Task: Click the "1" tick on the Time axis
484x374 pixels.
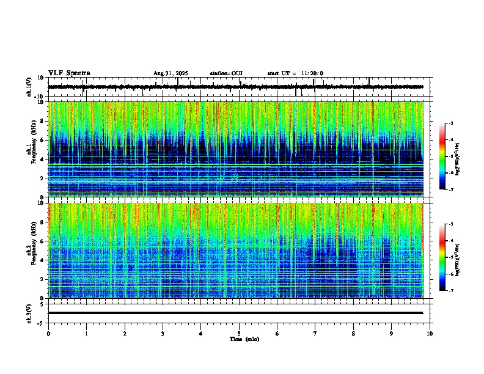Action: pos(86,334)
